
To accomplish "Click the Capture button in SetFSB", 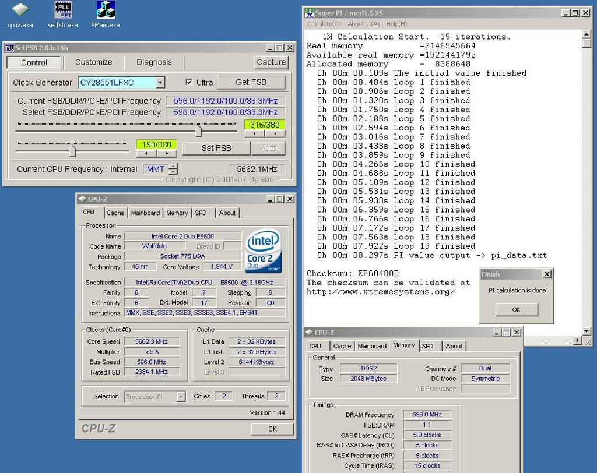I will 271,62.
